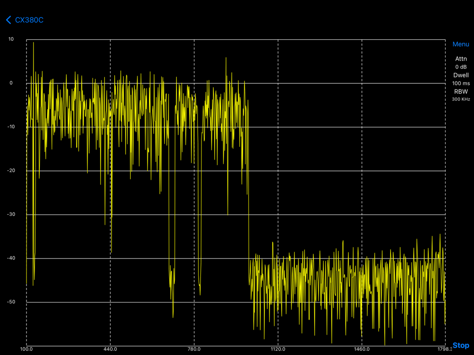Select the RBW label
Viewport: 474px width, 355px height.
[461, 91]
